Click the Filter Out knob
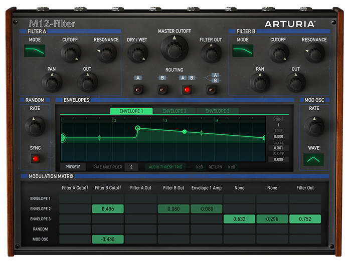The height and width of the screenshot is (262, 350). (x=211, y=53)
